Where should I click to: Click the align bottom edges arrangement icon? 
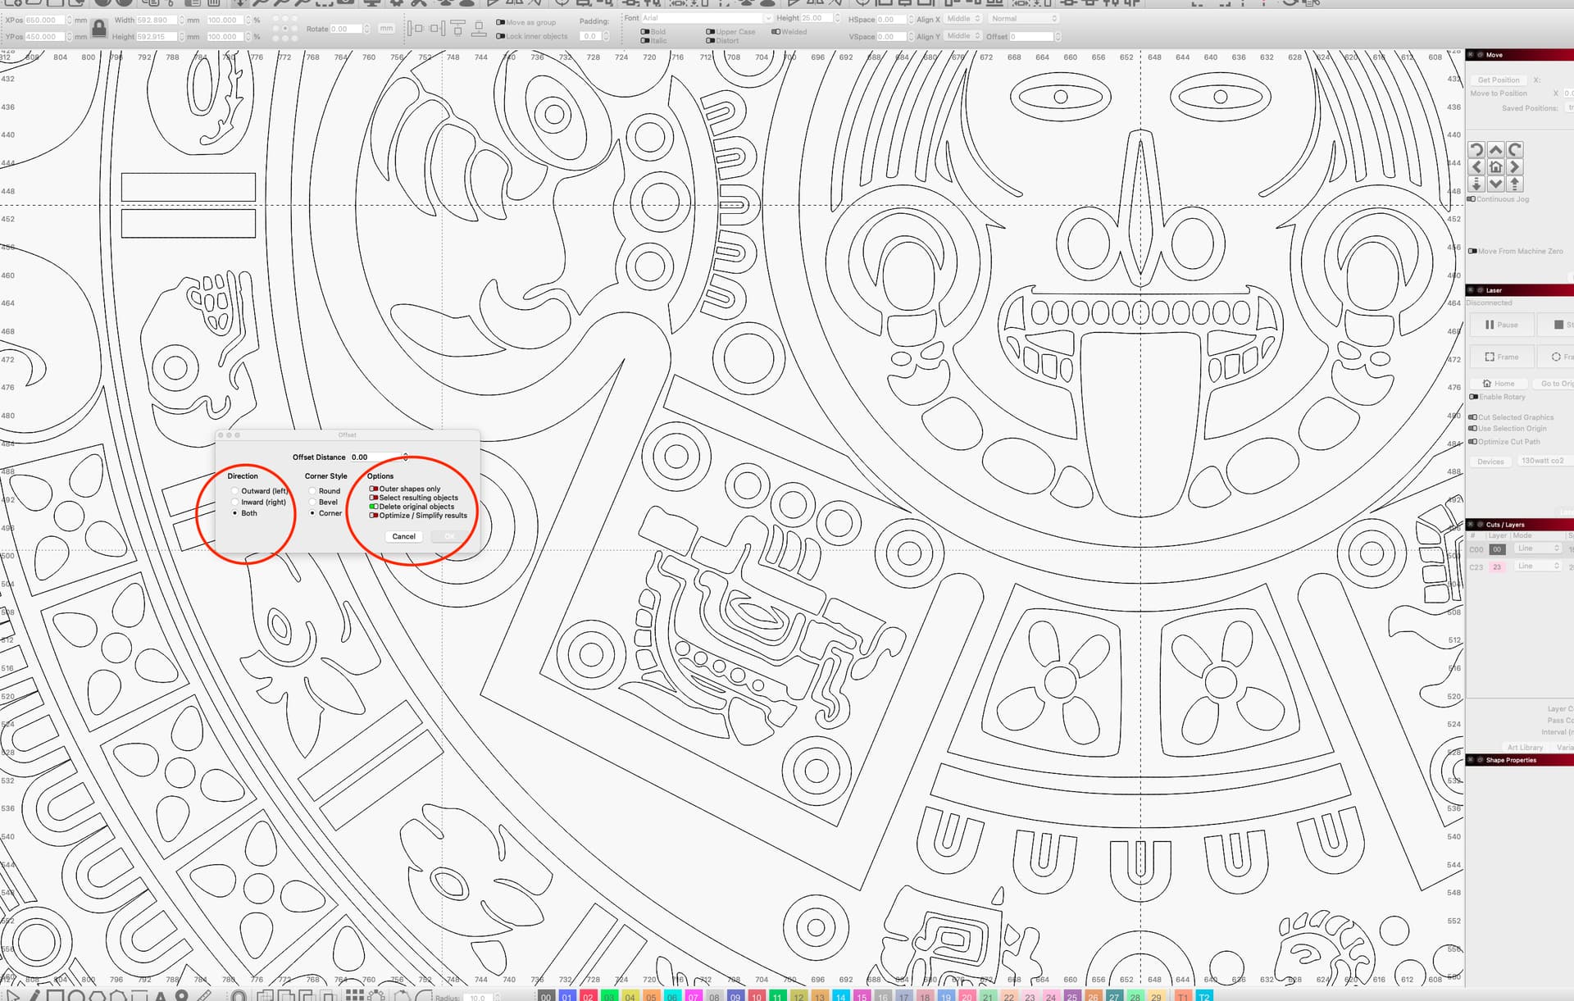479,30
